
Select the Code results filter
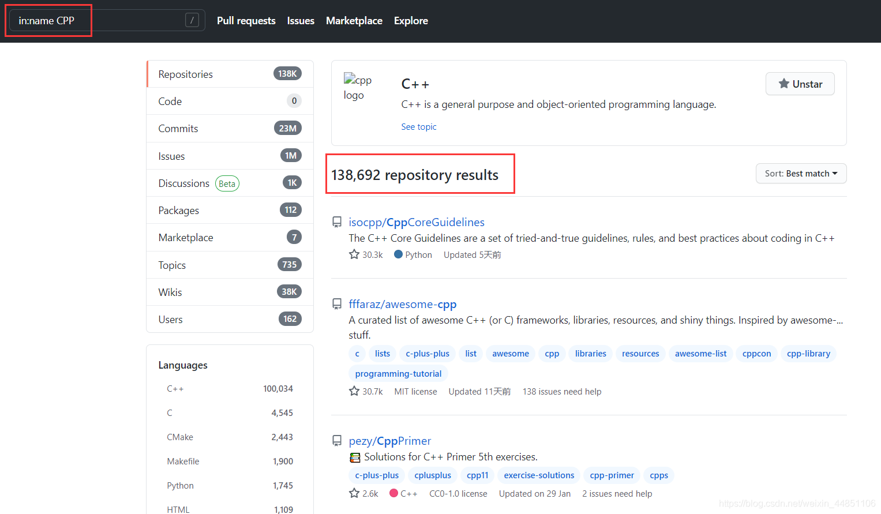230,101
